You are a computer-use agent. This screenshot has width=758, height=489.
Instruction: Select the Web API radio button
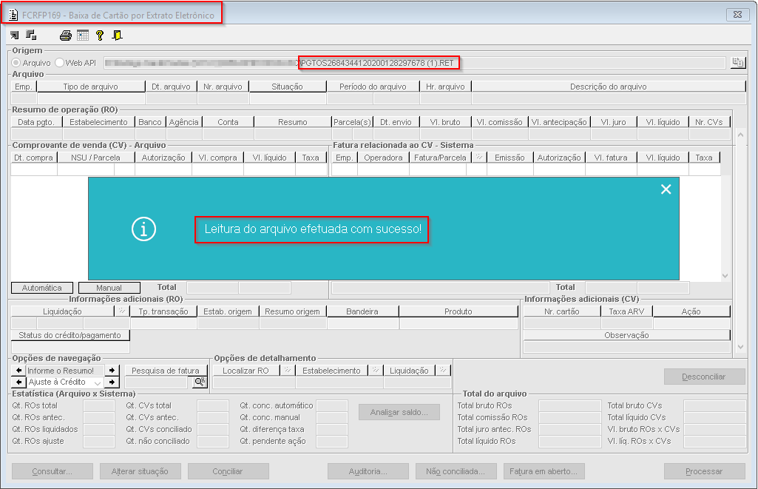59,62
